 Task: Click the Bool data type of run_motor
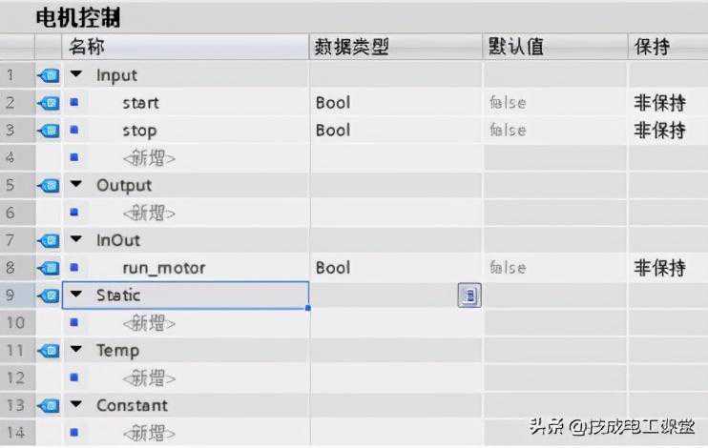coord(333,269)
